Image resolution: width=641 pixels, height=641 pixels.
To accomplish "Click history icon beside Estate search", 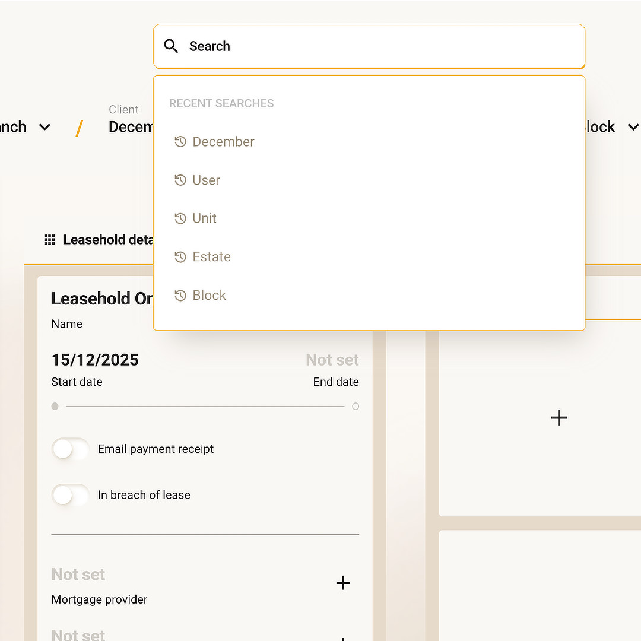I will click(x=180, y=257).
